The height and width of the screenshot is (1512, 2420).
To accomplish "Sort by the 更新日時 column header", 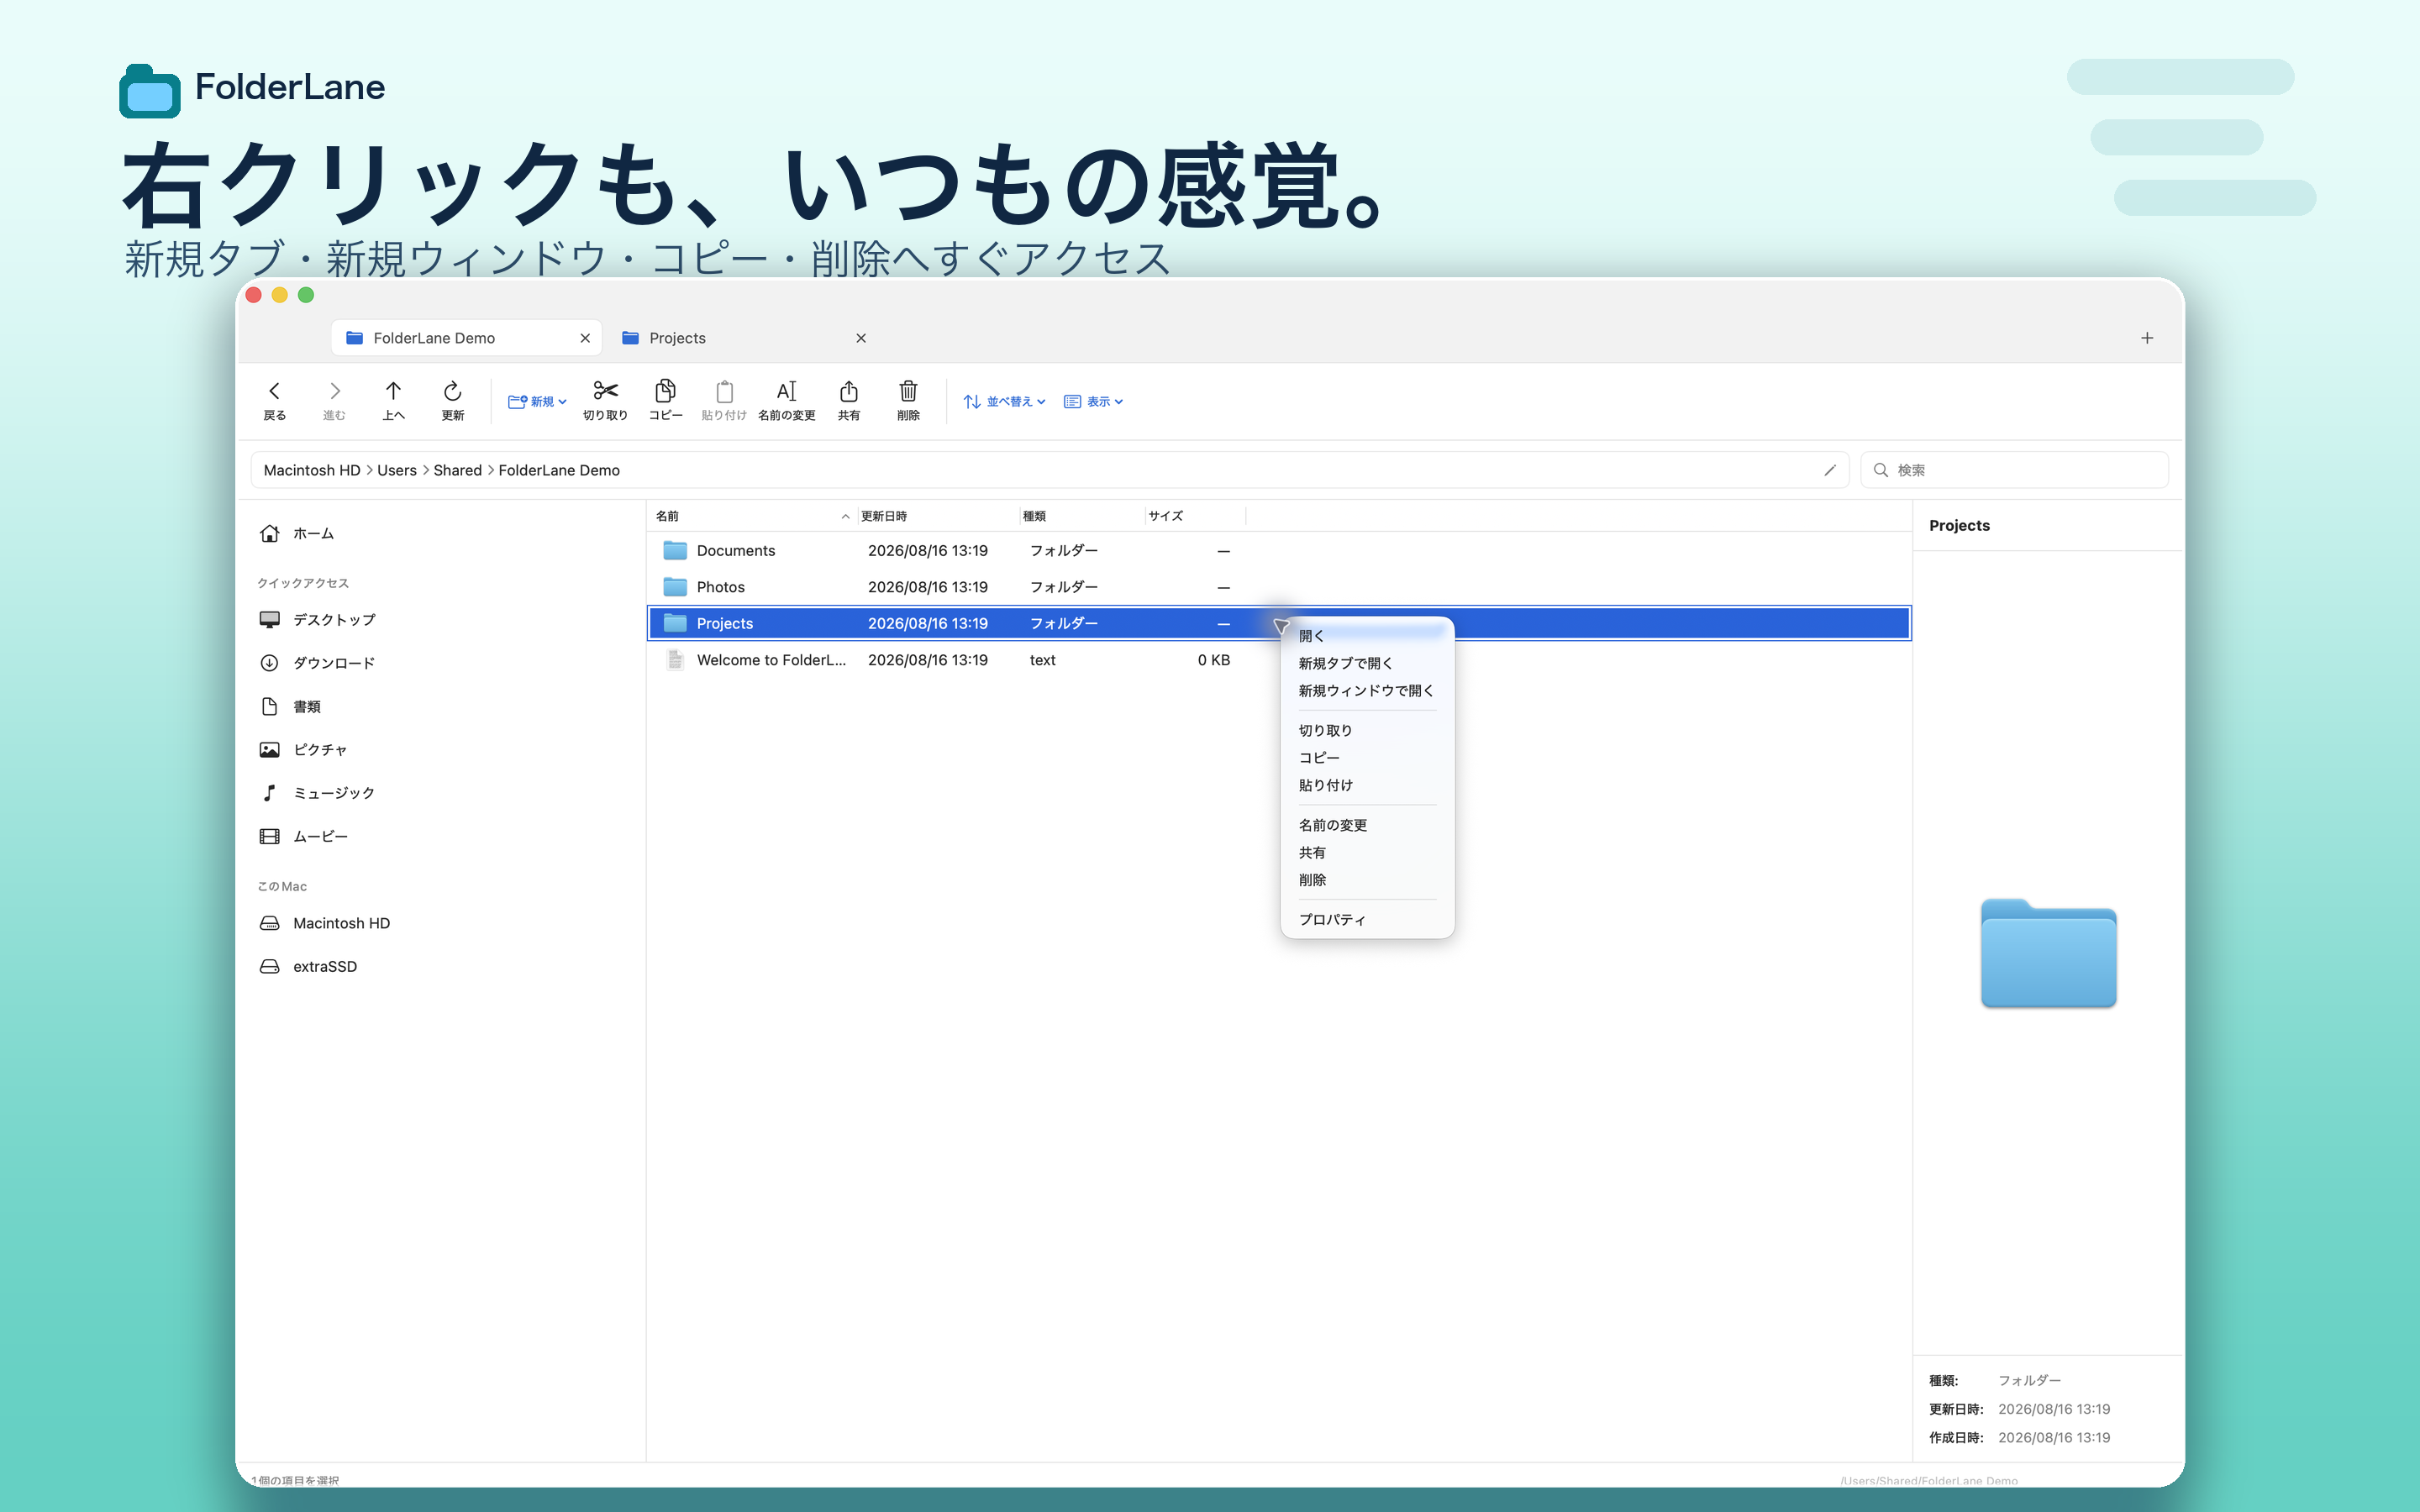I will click(x=938, y=516).
